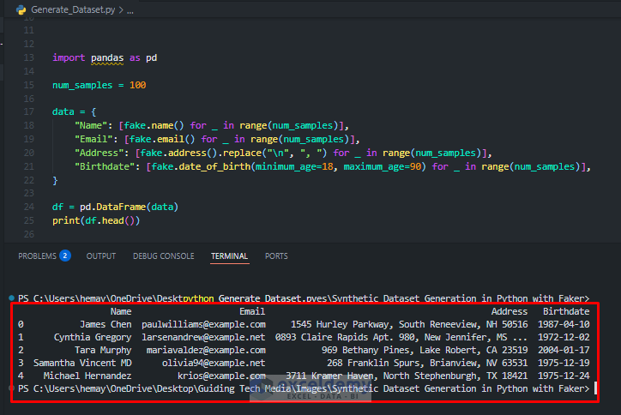Click 'maximum_age=90' argument
The height and width of the screenshot is (415, 621).
tap(383, 166)
